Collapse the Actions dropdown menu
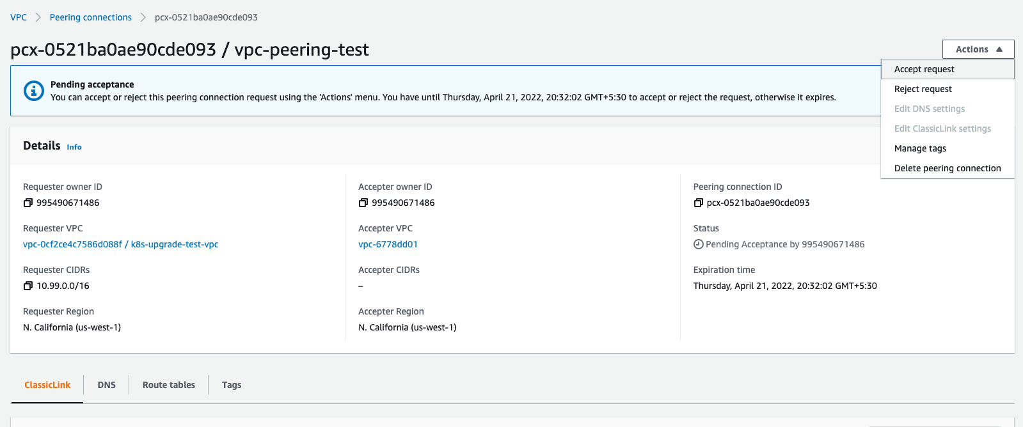This screenshot has height=427, width=1023. click(978, 49)
